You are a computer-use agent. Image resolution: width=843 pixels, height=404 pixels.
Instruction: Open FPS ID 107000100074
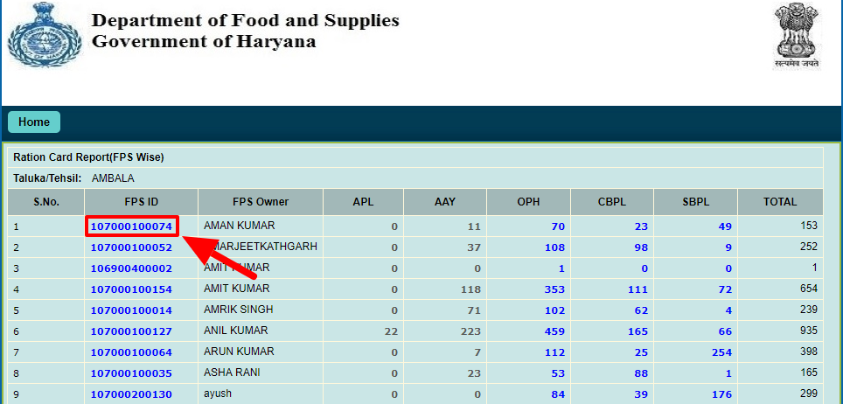(131, 227)
